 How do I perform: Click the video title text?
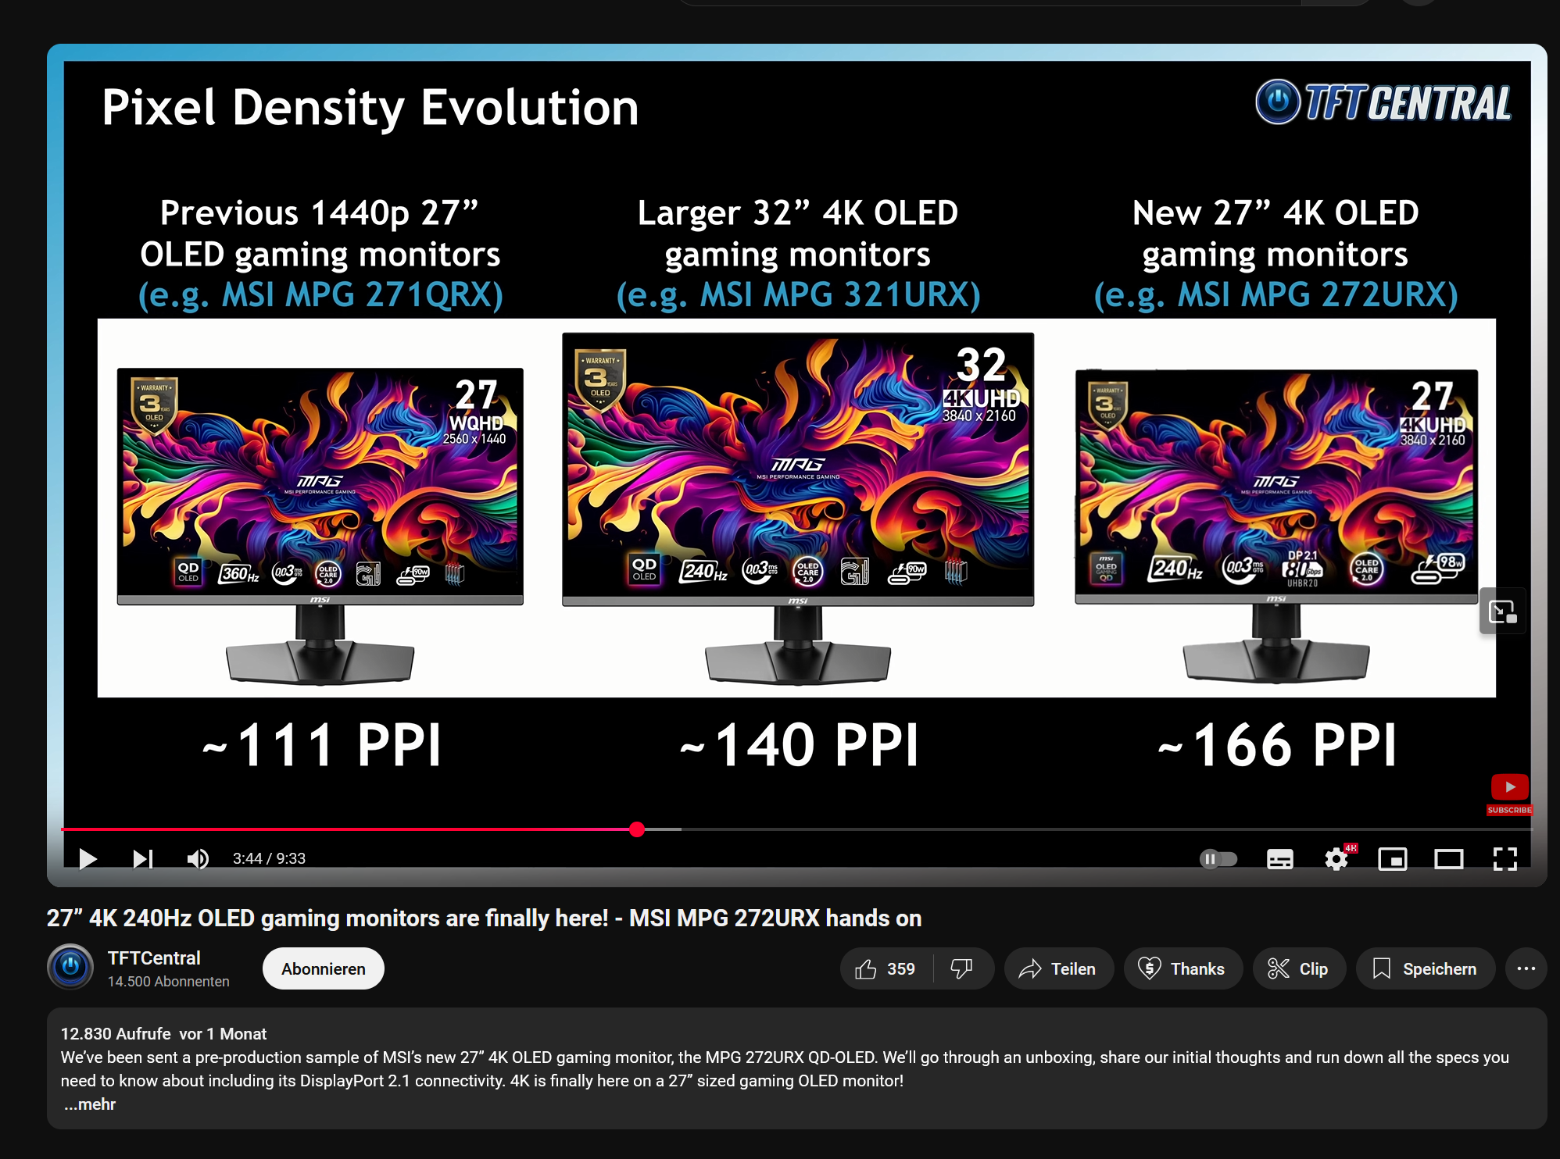tap(484, 918)
